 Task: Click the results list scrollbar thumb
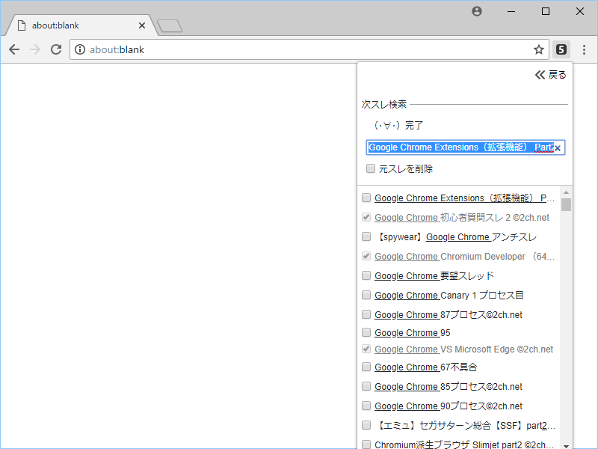[566, 204]
